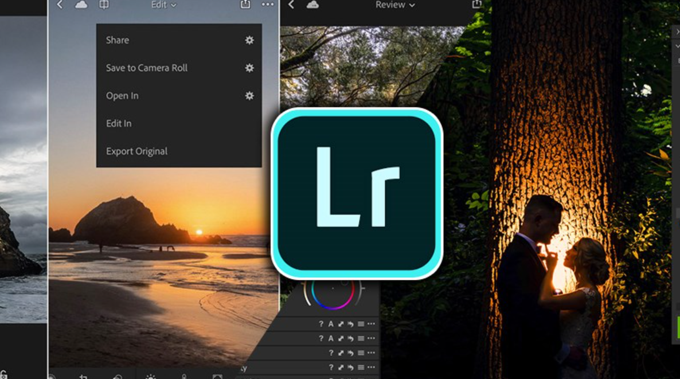Click help icon in third row under wheel

tap(331, 353)
